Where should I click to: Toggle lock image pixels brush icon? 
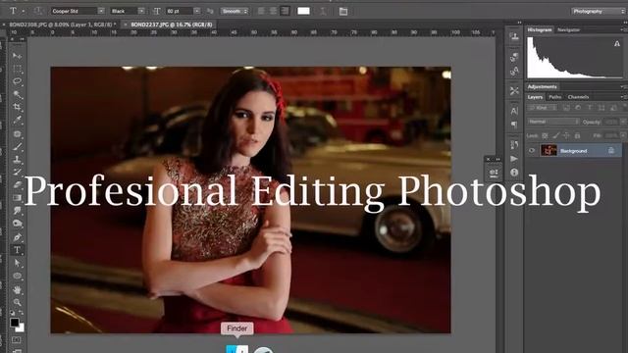(555, 136)
